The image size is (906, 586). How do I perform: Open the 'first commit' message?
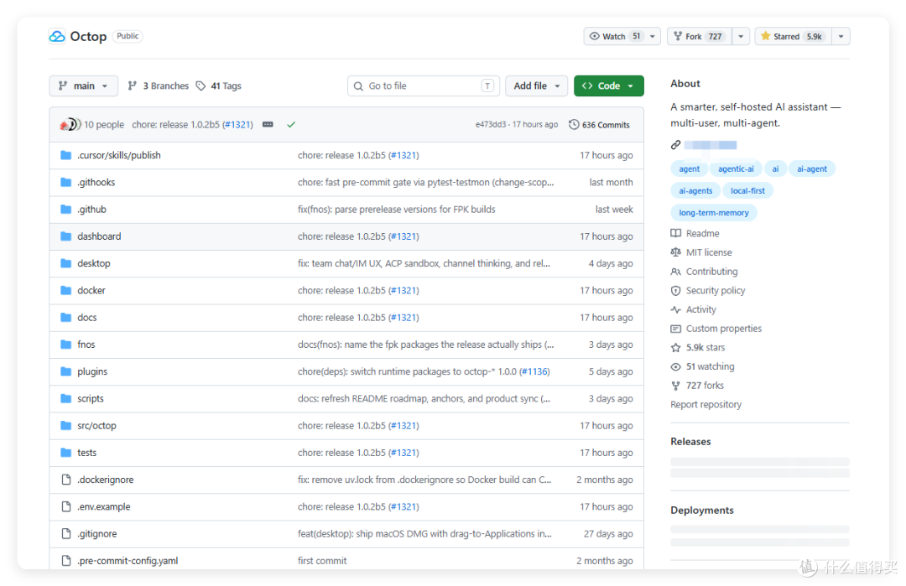click(322, 561)
